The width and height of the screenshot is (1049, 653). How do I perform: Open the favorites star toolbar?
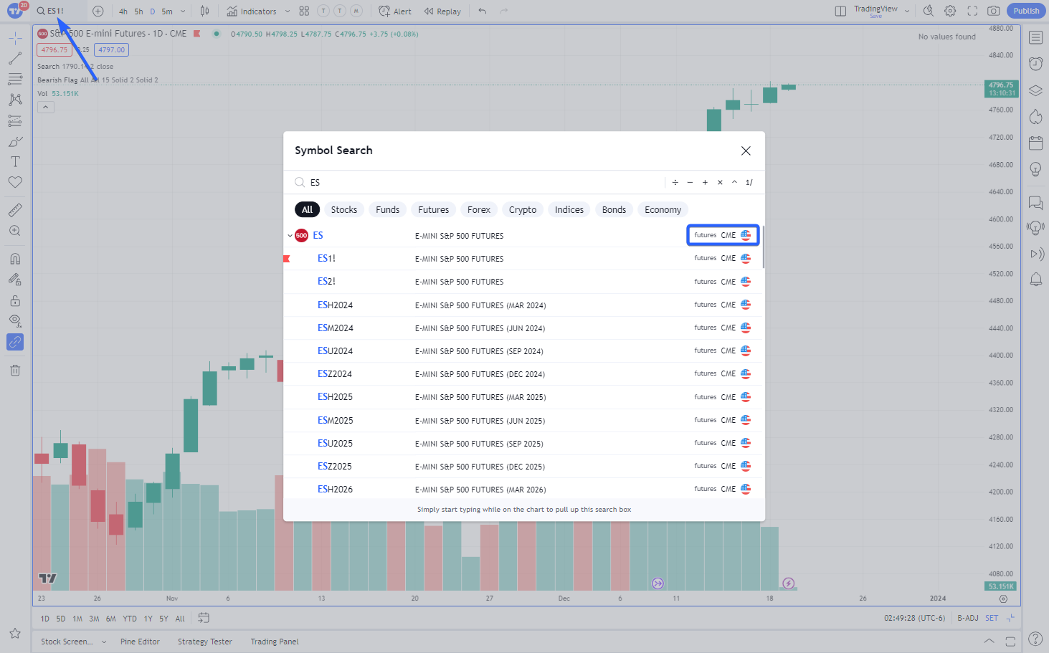15,634
